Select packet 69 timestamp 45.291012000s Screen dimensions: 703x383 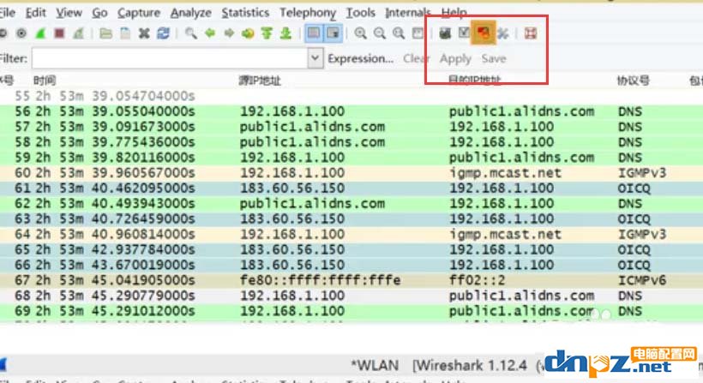[351, 311]
